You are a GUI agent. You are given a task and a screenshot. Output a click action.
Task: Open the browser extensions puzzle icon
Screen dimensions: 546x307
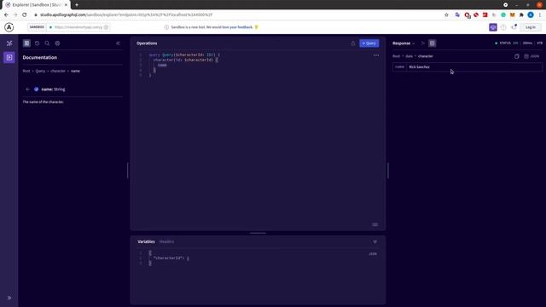click(x=521, y=15)
